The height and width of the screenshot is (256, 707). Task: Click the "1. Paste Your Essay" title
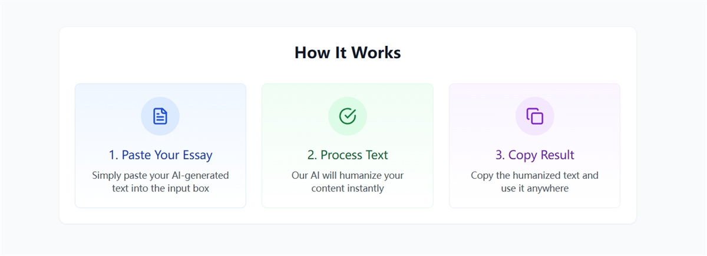coord(160,155)
